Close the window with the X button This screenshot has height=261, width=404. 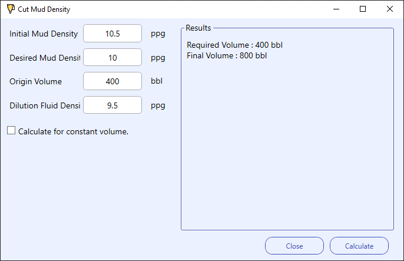click(390, 9)
